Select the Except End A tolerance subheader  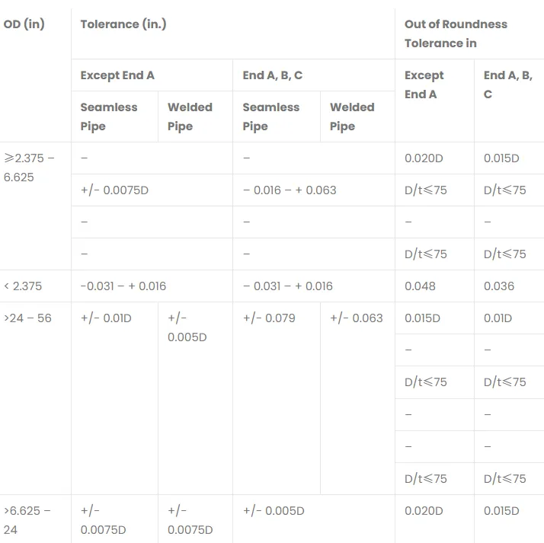(x=117, y=75)
